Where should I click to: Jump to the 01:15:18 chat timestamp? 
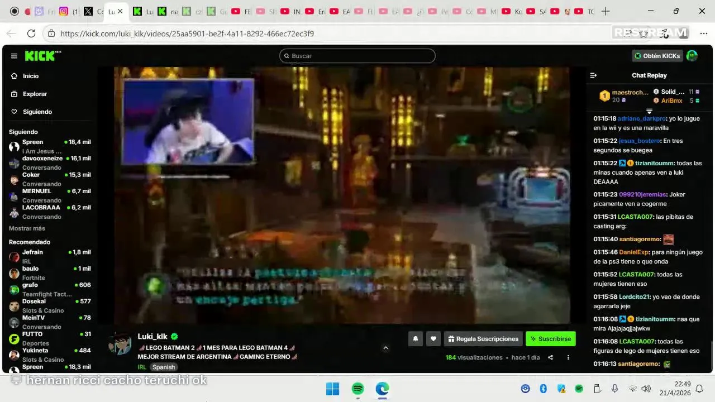(x=604, y=118)
